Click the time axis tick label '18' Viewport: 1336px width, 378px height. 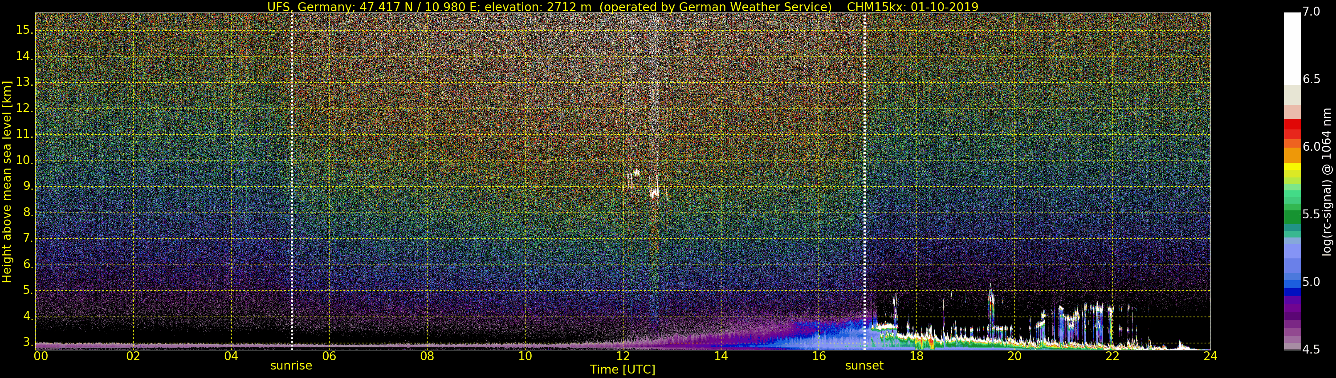916,356
